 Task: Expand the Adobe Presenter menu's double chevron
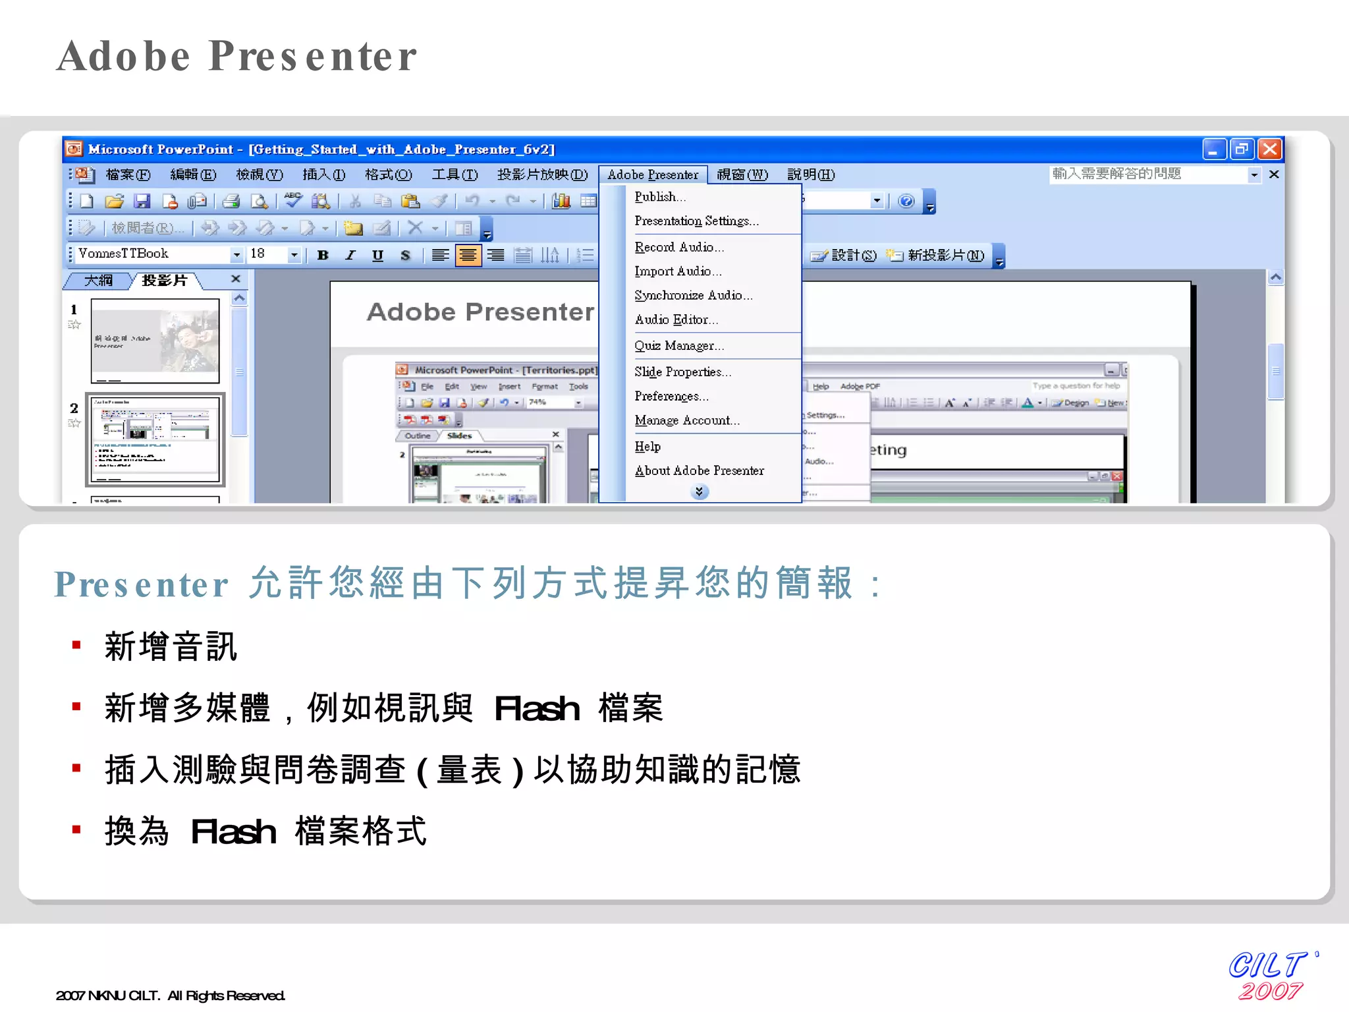click(700, 492)
